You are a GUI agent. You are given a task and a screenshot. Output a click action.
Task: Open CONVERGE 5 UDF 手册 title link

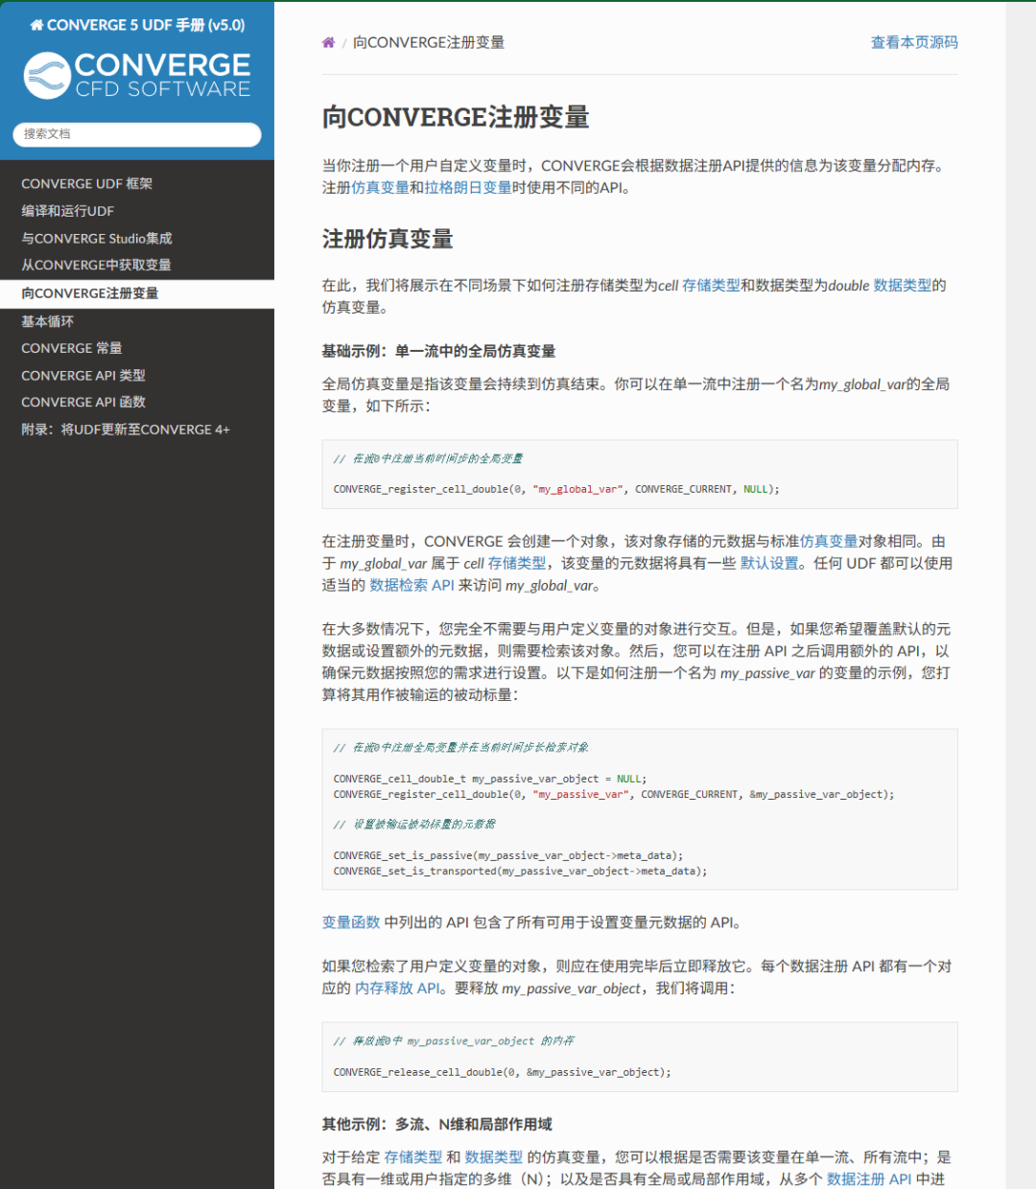(137, 25)
